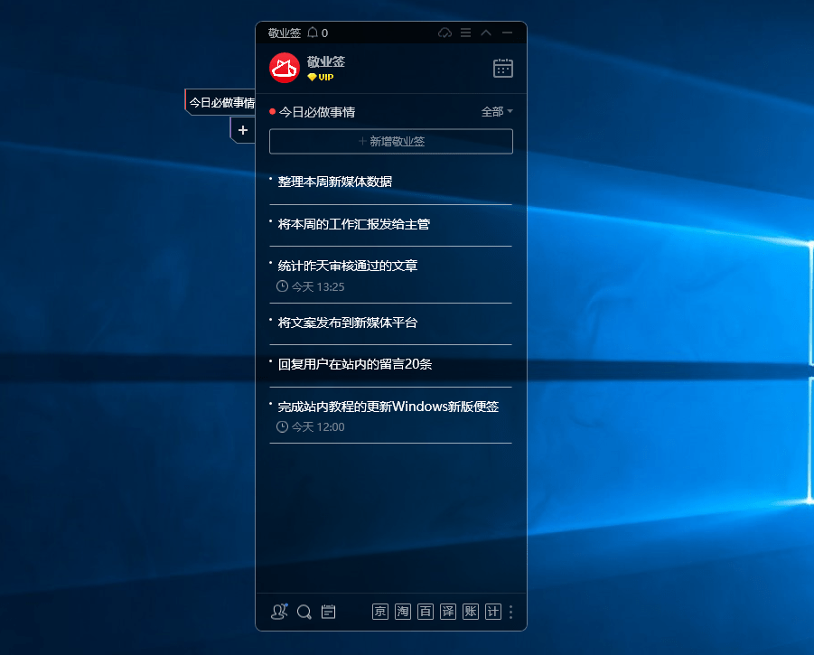Open note 整理本周新媒体数据
This screenshot has height=655, width=814.
pos(335,182)
